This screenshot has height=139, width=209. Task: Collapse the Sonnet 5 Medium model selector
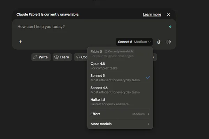[134, 42]
